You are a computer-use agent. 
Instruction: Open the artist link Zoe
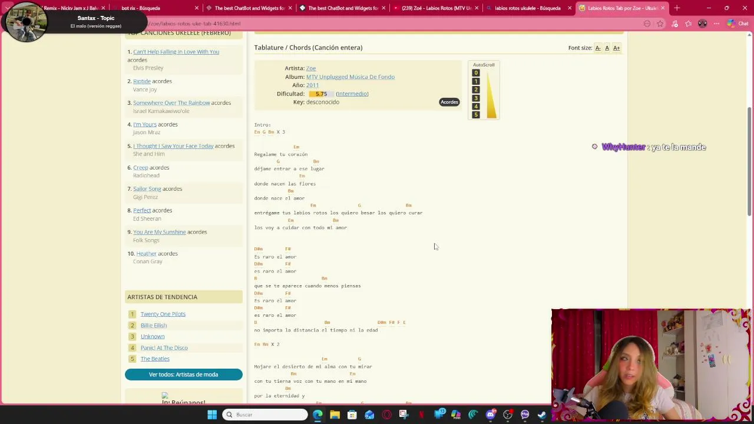click(x=311, y=68)
